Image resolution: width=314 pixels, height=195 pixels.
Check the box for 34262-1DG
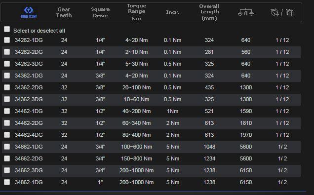(x=7, y=40)
